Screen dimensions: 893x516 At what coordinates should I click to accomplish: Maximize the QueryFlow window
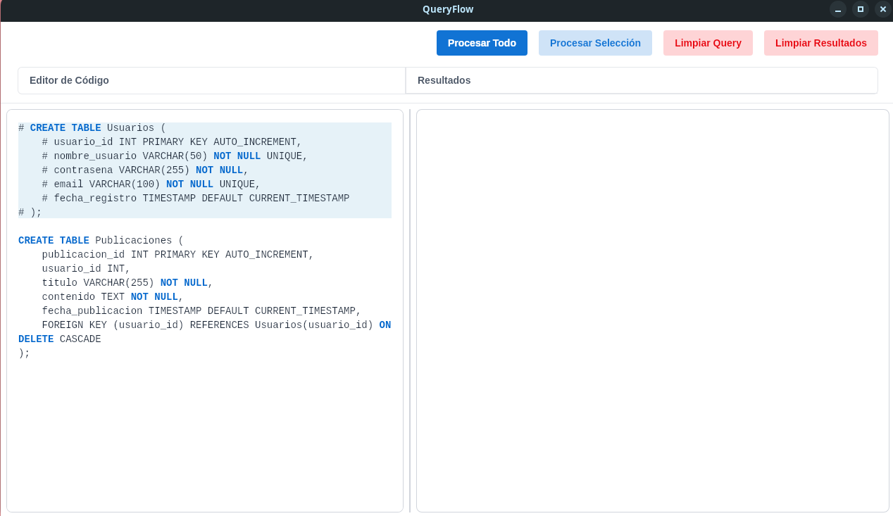pyautogui.click(x=860, y=9)
